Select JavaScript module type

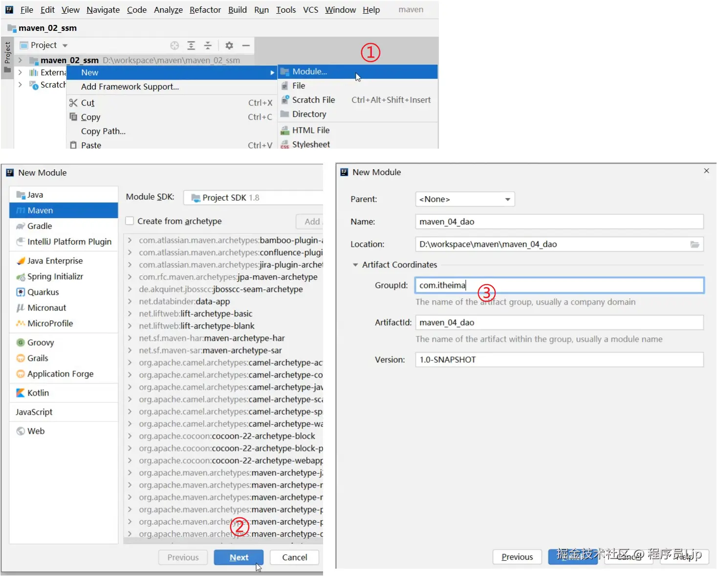point(64,412)
